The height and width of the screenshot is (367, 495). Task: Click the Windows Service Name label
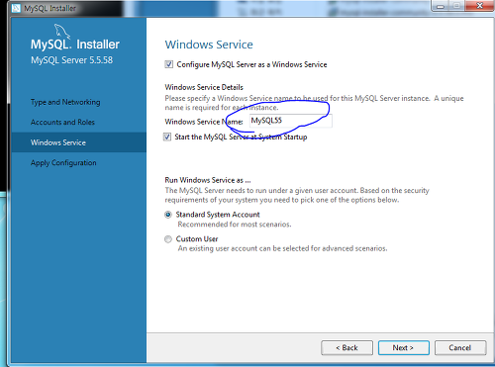[204, 122]
